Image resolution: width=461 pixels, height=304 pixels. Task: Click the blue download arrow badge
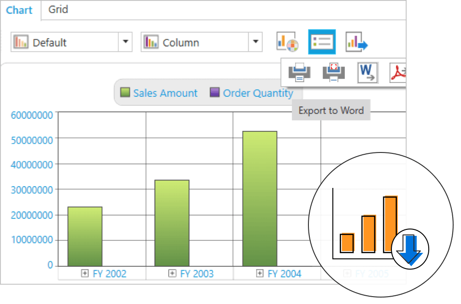(x=410, y=250)
